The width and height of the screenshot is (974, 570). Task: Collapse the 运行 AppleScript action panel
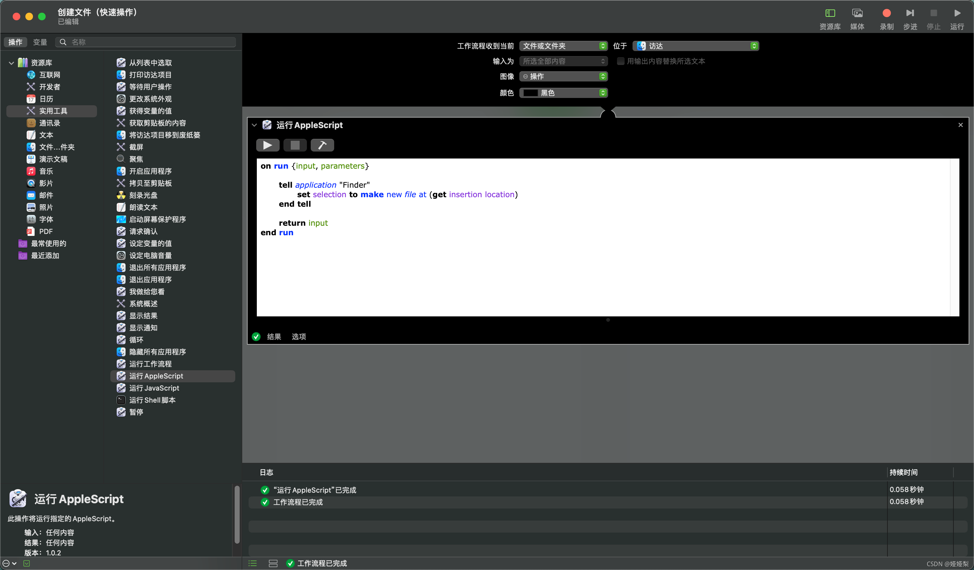(254, 125)
